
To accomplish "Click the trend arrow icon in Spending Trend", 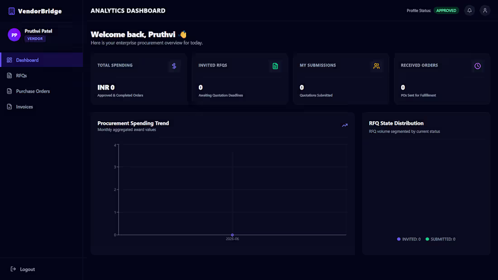I will pyautogui.click(x=345, y=125).
